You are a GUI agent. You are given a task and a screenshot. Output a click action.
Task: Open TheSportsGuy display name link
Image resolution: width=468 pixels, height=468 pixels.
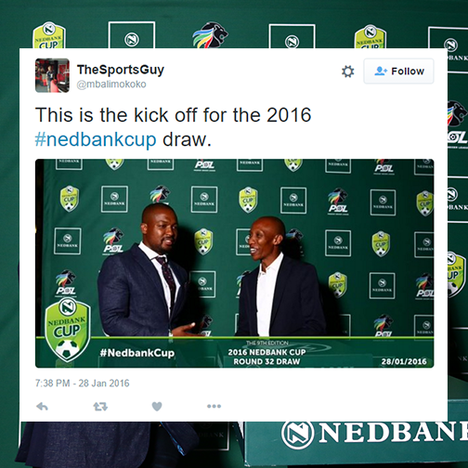coord(121,70)
